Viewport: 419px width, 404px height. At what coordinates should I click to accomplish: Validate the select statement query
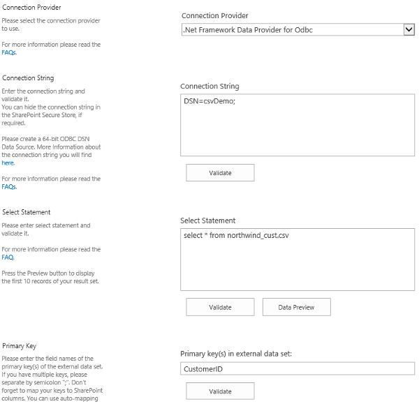coord(220,307)
